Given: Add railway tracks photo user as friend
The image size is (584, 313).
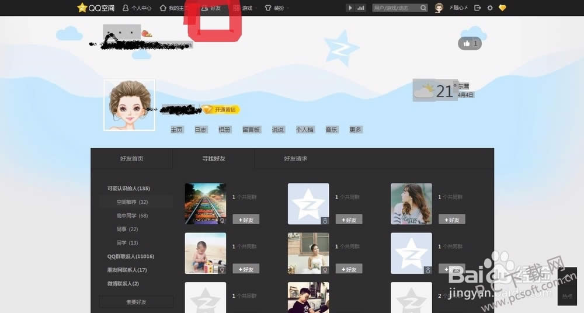Looking at the screenshot, I should tap(246, 220).
